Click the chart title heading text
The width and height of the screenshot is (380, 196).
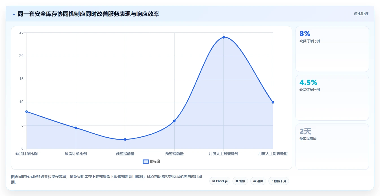click(x=88, y=14)
